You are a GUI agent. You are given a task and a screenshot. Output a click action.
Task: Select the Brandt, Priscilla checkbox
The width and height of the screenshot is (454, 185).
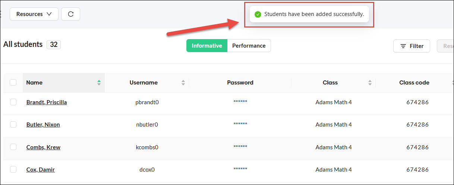click(13, 102)
